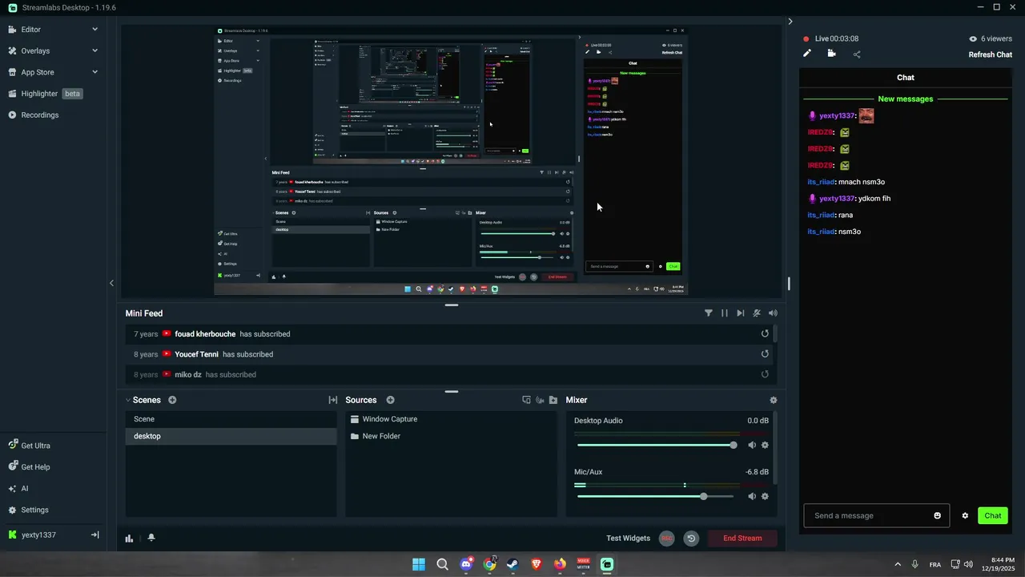Open audio sources icon in Sources header
Screen dimensions: 1025x577
pyautogui.click(x=540, y=400)
